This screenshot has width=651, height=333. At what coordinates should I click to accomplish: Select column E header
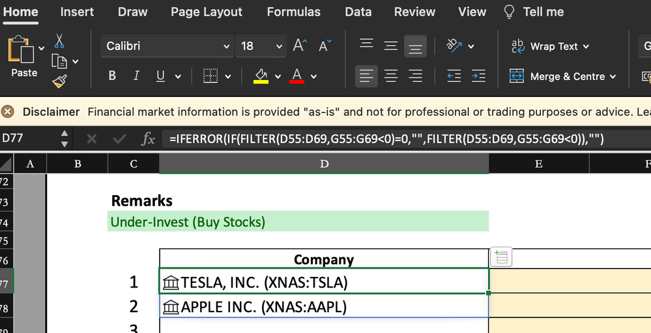(539, 164)
